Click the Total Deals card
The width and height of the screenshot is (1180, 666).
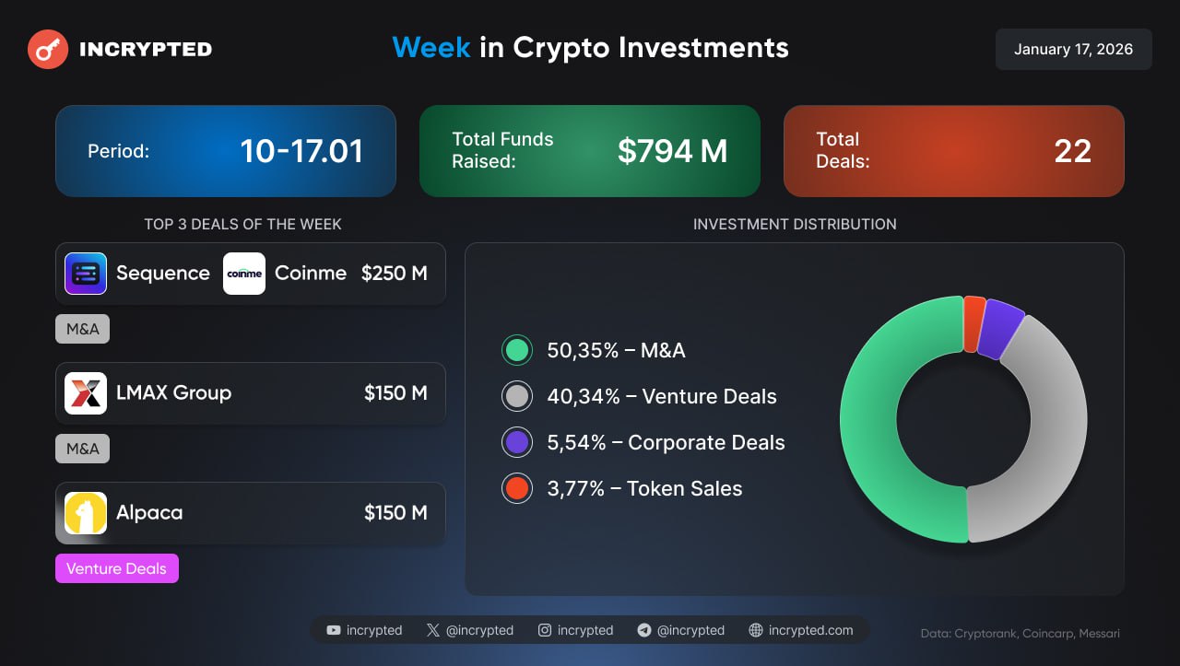point(953,151)
